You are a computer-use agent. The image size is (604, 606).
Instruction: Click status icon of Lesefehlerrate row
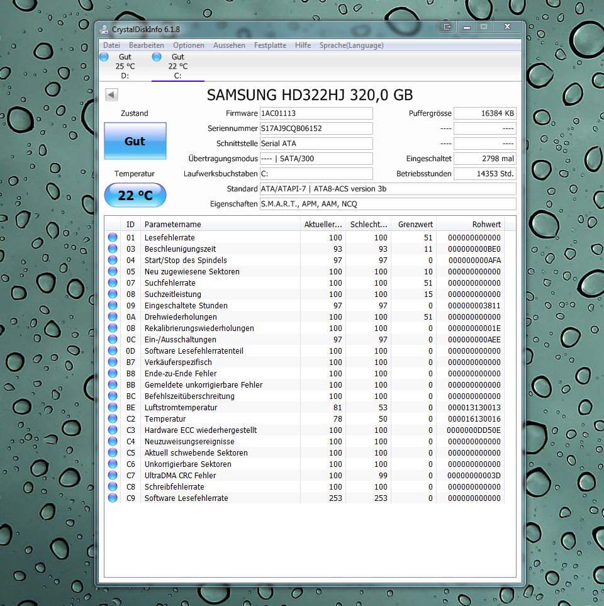click(113, 237)
